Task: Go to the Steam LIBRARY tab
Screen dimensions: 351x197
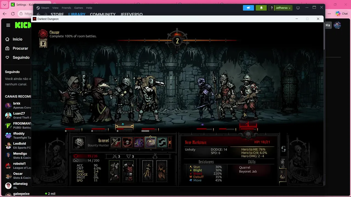Action: [77, 14]
